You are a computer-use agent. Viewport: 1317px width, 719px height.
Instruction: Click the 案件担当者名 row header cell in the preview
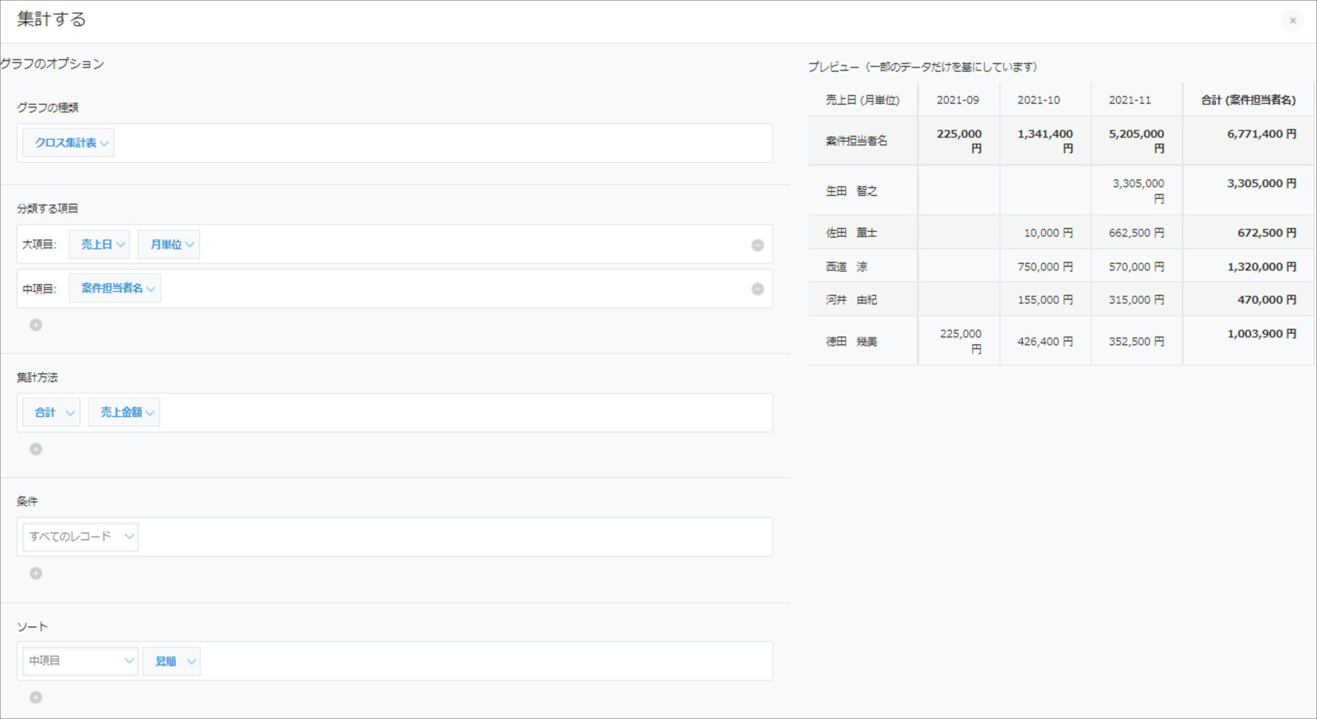[x=862, y=141]
